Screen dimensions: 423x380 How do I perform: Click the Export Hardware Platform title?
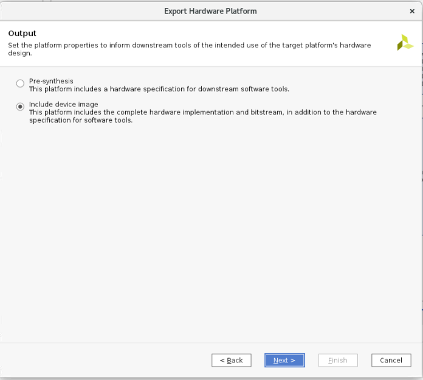click(x=210, y=11)
